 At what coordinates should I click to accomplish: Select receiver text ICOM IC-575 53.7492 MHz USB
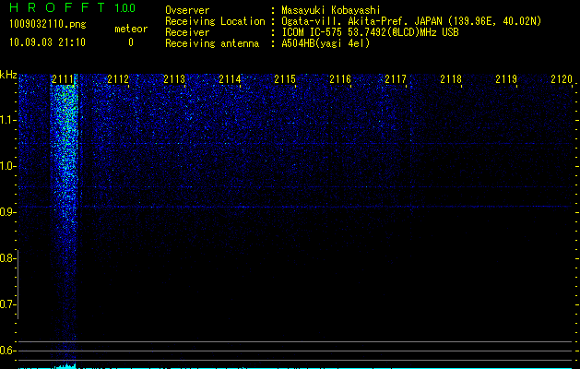(370, 32)
